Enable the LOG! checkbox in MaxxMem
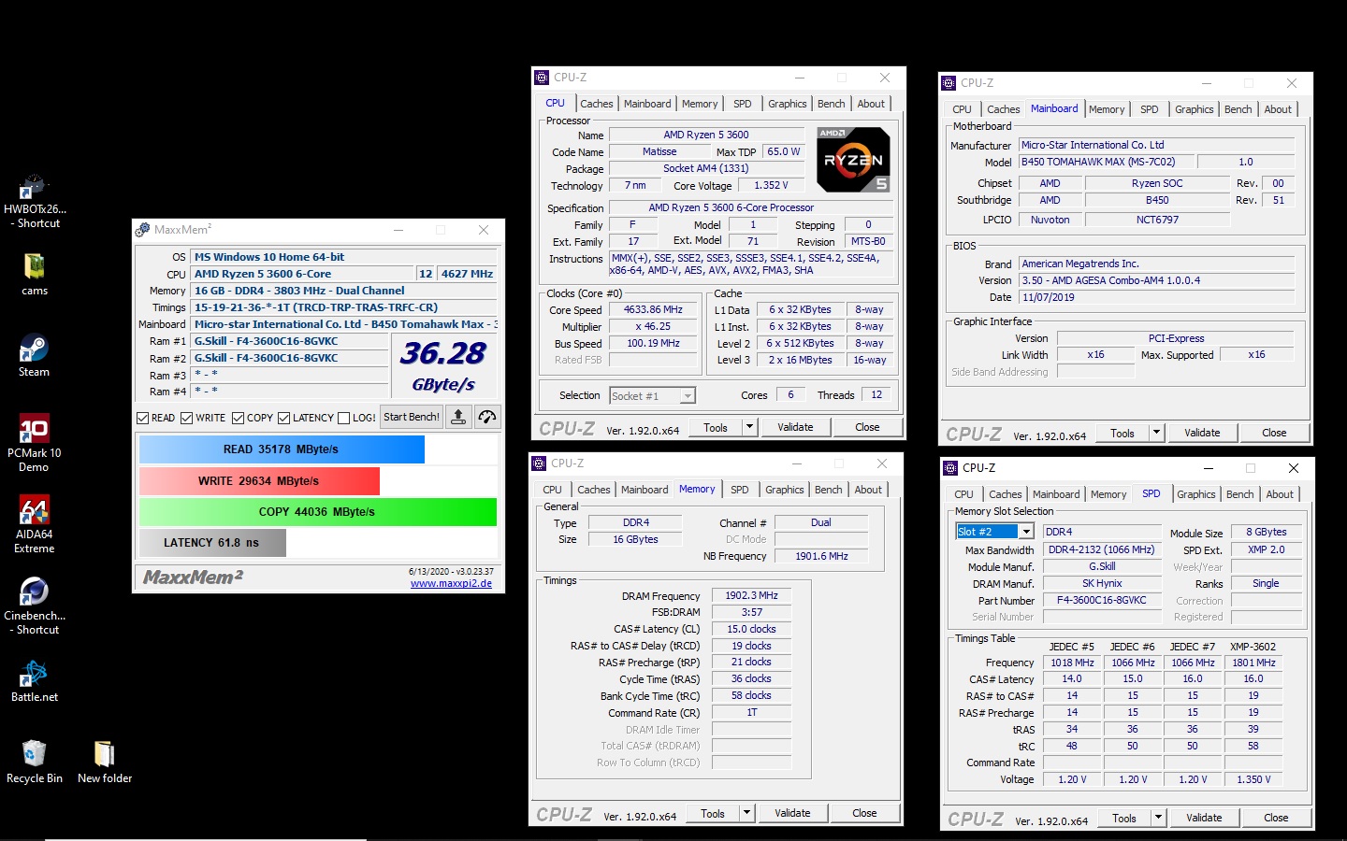This screenshot has height=841, width=1347. pos(344,418)
